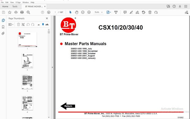Click thumbnails scrollbar up arrow
Image resolution: width=190 pixels, height=119 pixels.
tap(49, 30)
